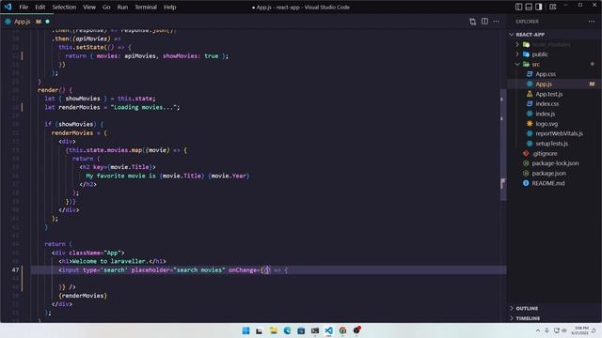
Task: Open the Edit menu
Action: (x=40, y=7)
